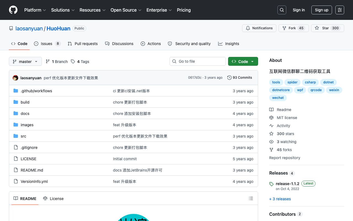Open the appearance settings icon beside Sign up

click(x=340, y=10)
